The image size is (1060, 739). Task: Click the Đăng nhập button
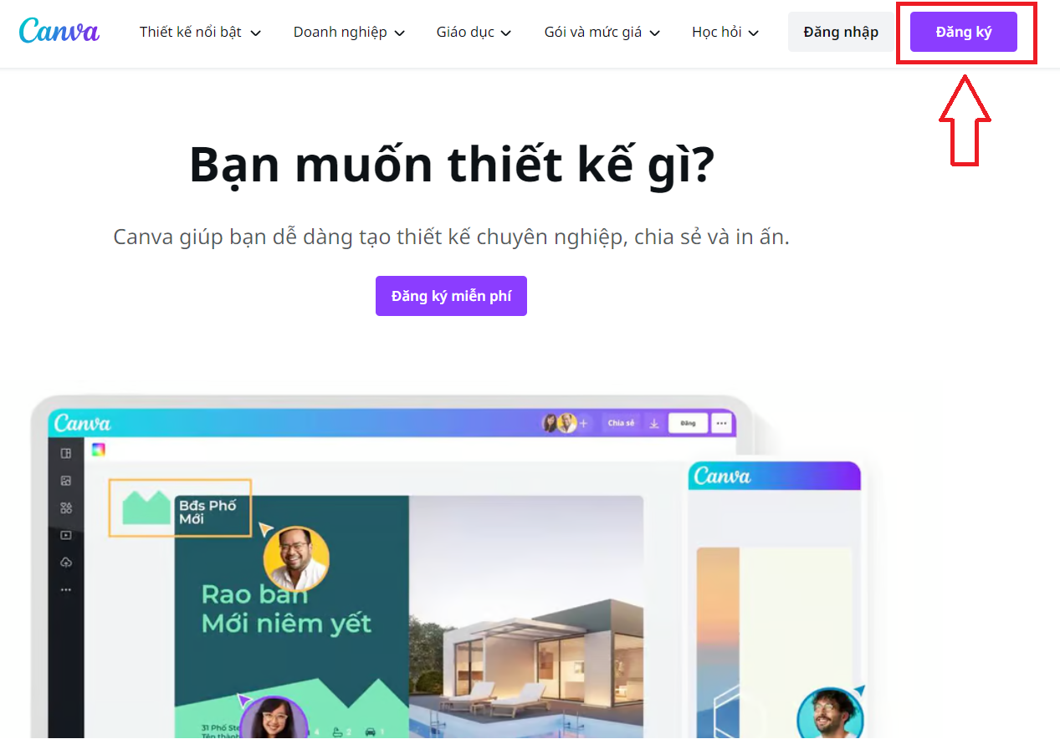[x=841, y=32]
